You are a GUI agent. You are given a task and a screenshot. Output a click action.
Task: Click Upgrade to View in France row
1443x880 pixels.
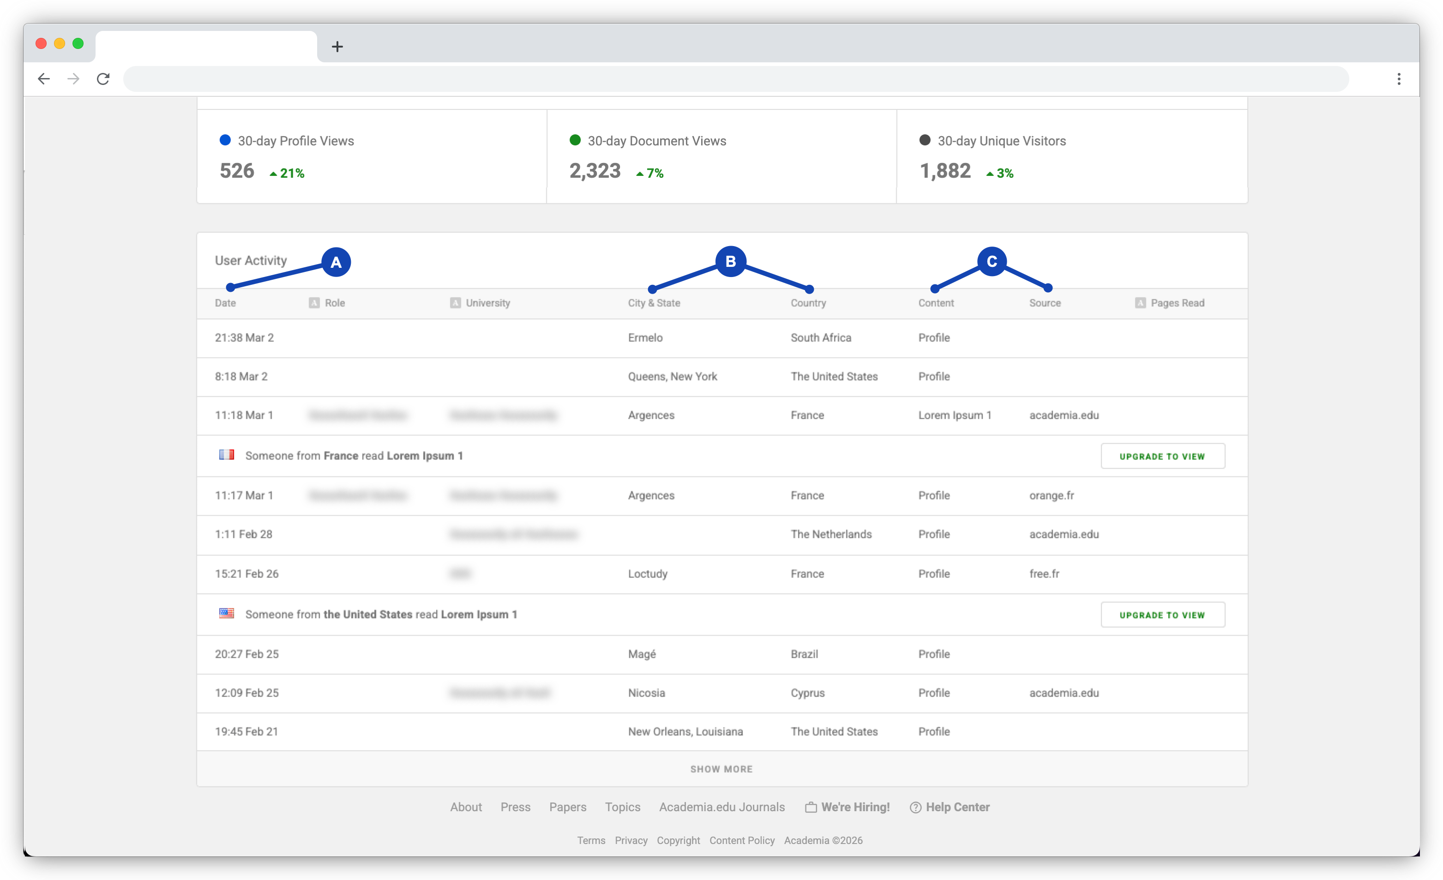pos(1162,457)
